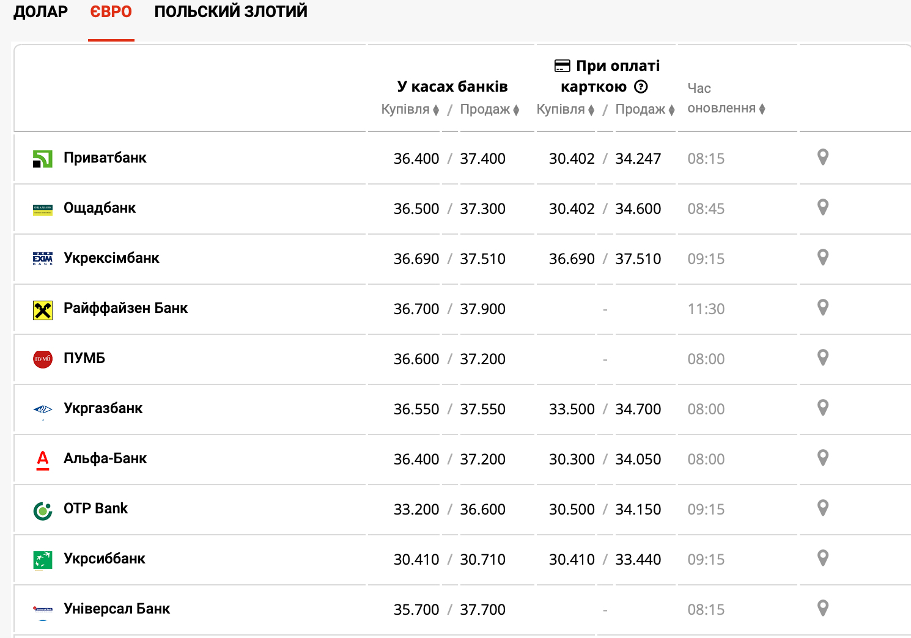Open the Укрсиббанк bank link
This screenshot has width=911, height=638.
coord(105,559)
